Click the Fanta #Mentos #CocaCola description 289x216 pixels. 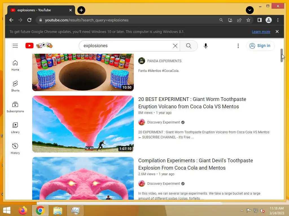click(x=159, y=71)
